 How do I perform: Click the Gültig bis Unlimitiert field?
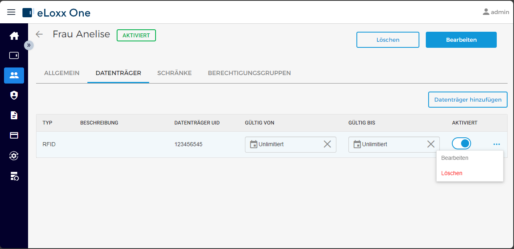(394, 144)
